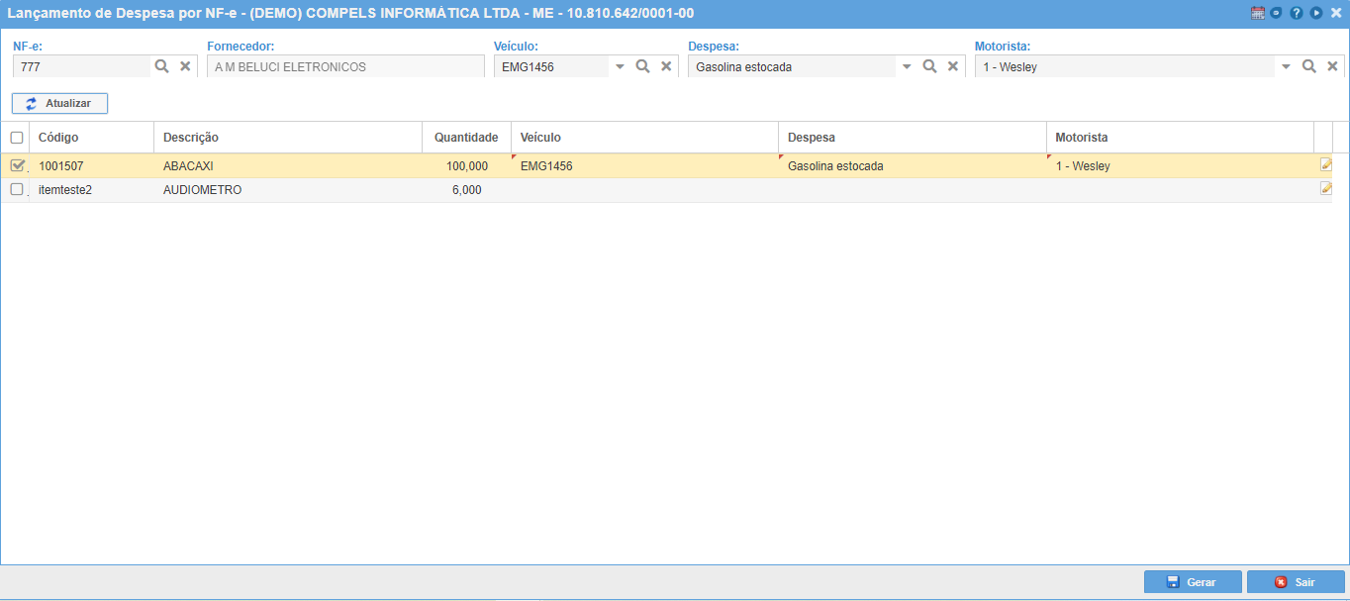This screenshot has width=1350, height=601.
Task: Sort by the Quantidade column header
Action: pyautogui.click(x=466, y=138)
